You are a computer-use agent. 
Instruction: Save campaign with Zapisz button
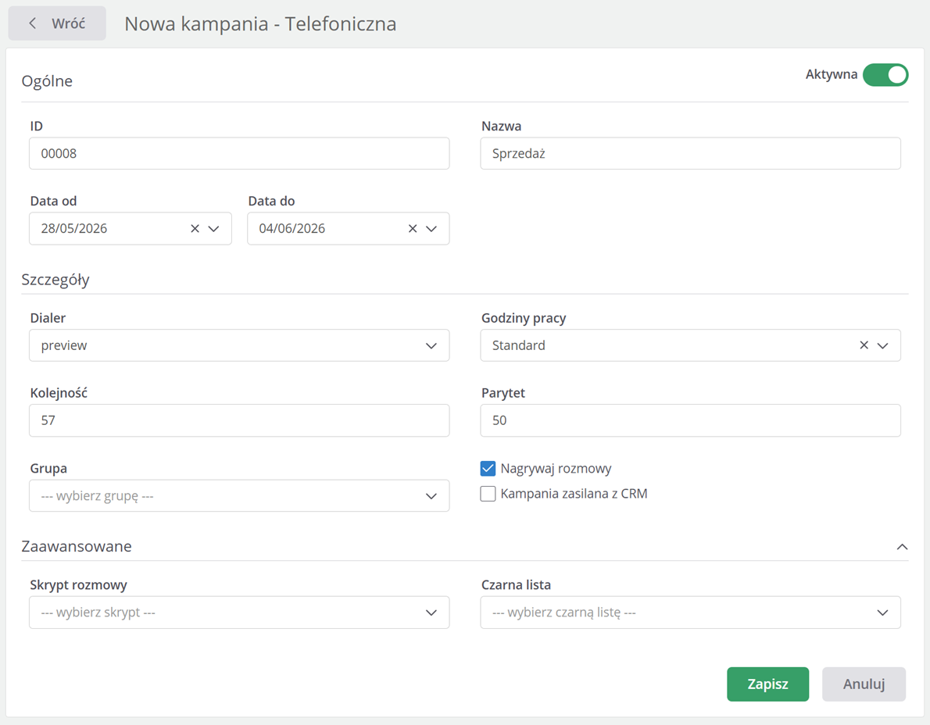click(x=767, y=684)
